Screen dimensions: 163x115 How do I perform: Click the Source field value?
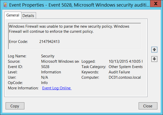60,61
